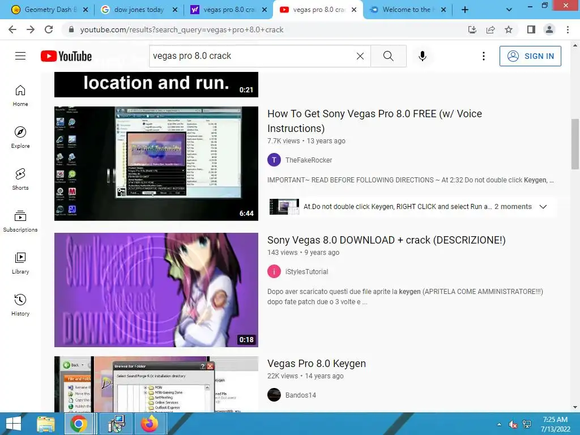Visit TheFakeRocker channel name

[x=309, y=160]
